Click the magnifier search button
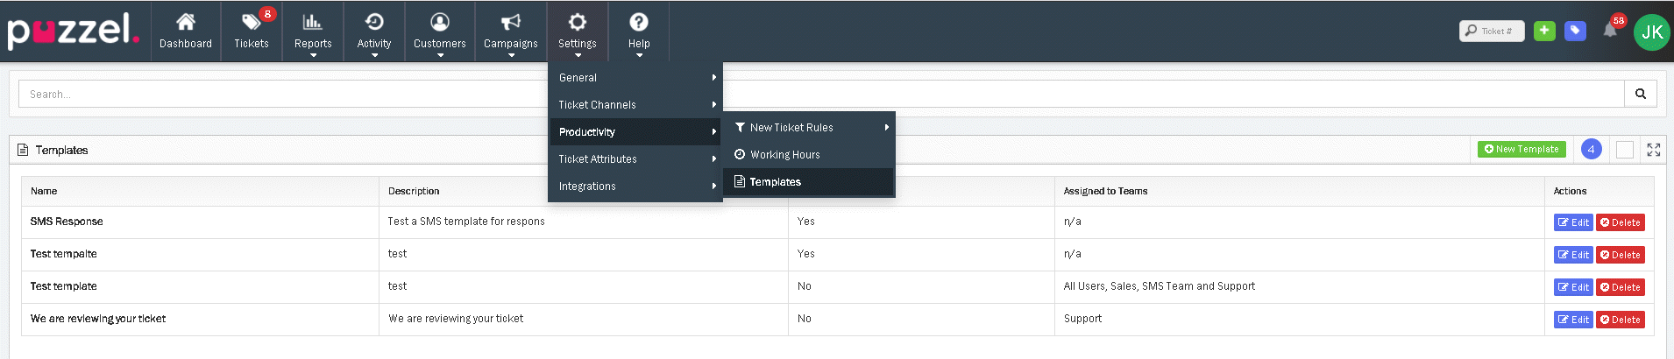The image size is (1674, 359). [1640, 94]
